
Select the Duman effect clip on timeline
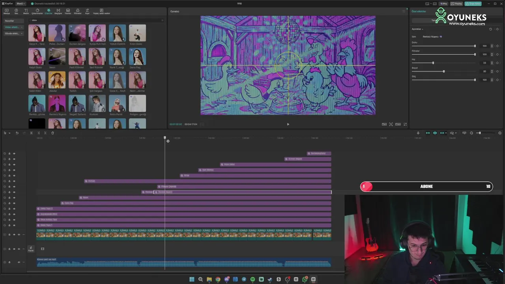[208, 181]
